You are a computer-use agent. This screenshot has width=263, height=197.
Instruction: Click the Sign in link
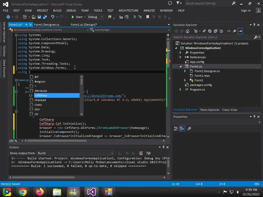(246, 11)
